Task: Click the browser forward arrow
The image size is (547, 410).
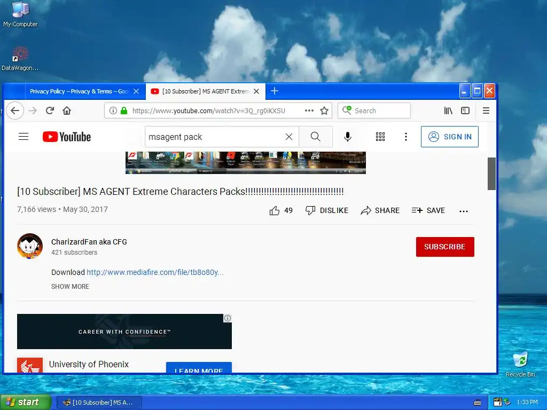Action: [x=33, y=111]
